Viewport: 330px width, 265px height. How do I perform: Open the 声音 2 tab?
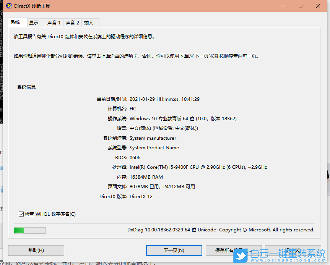[x=72, y=22]
